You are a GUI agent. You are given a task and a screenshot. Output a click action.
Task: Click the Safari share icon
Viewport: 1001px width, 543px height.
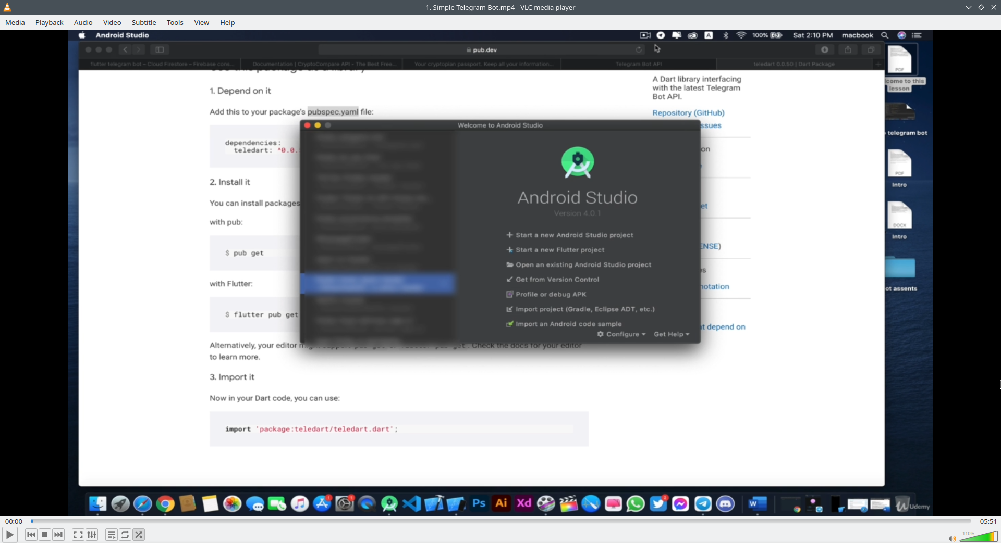pyautogui.click(x=848, y=49)
